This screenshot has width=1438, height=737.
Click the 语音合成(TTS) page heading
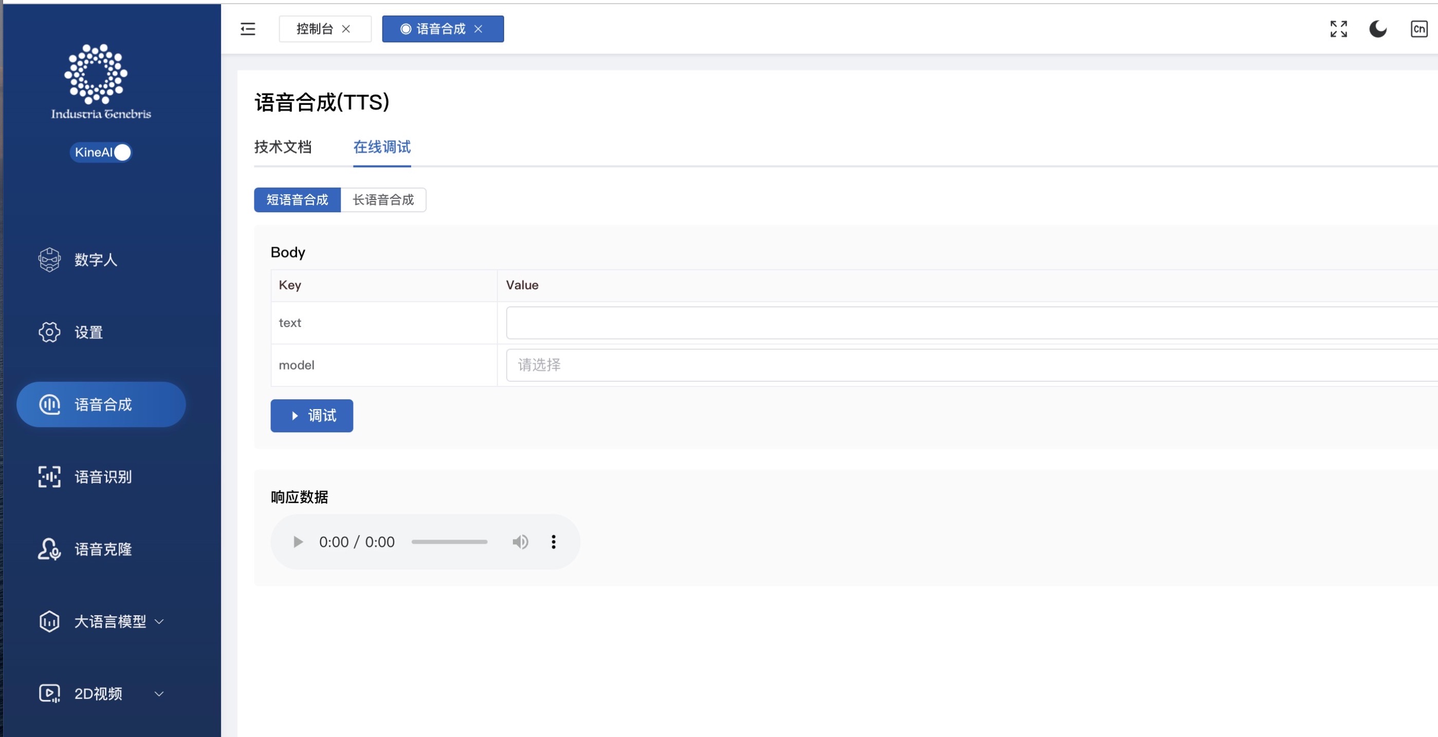click(x=322, y=102)
